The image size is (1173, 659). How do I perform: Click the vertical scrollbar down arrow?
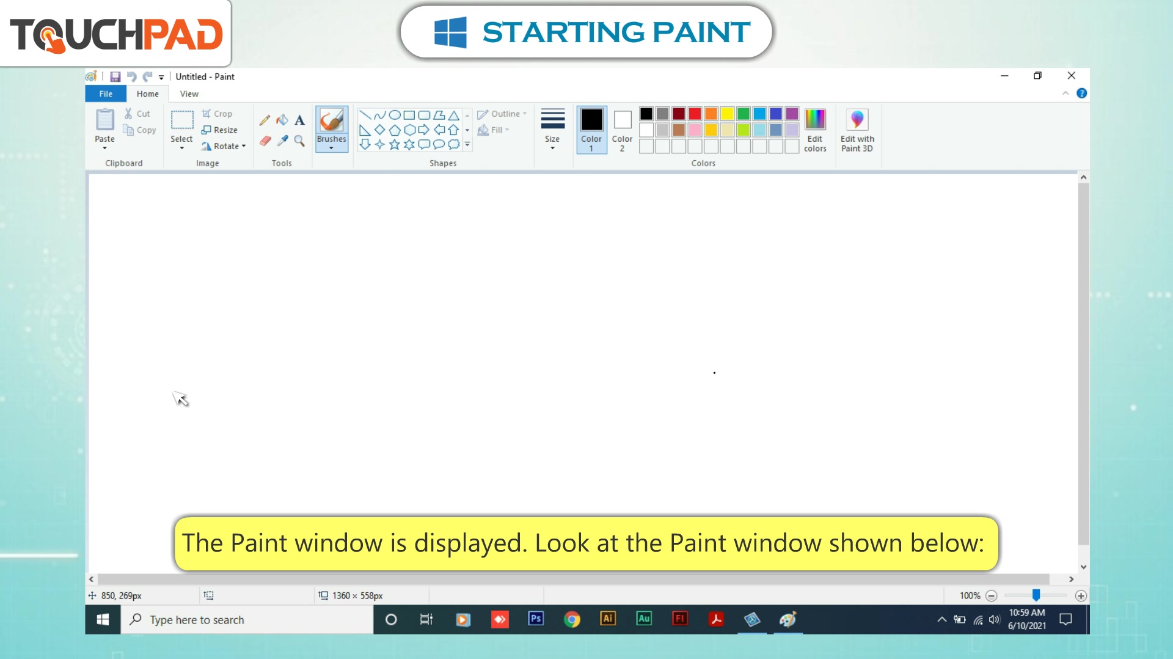1083,567
